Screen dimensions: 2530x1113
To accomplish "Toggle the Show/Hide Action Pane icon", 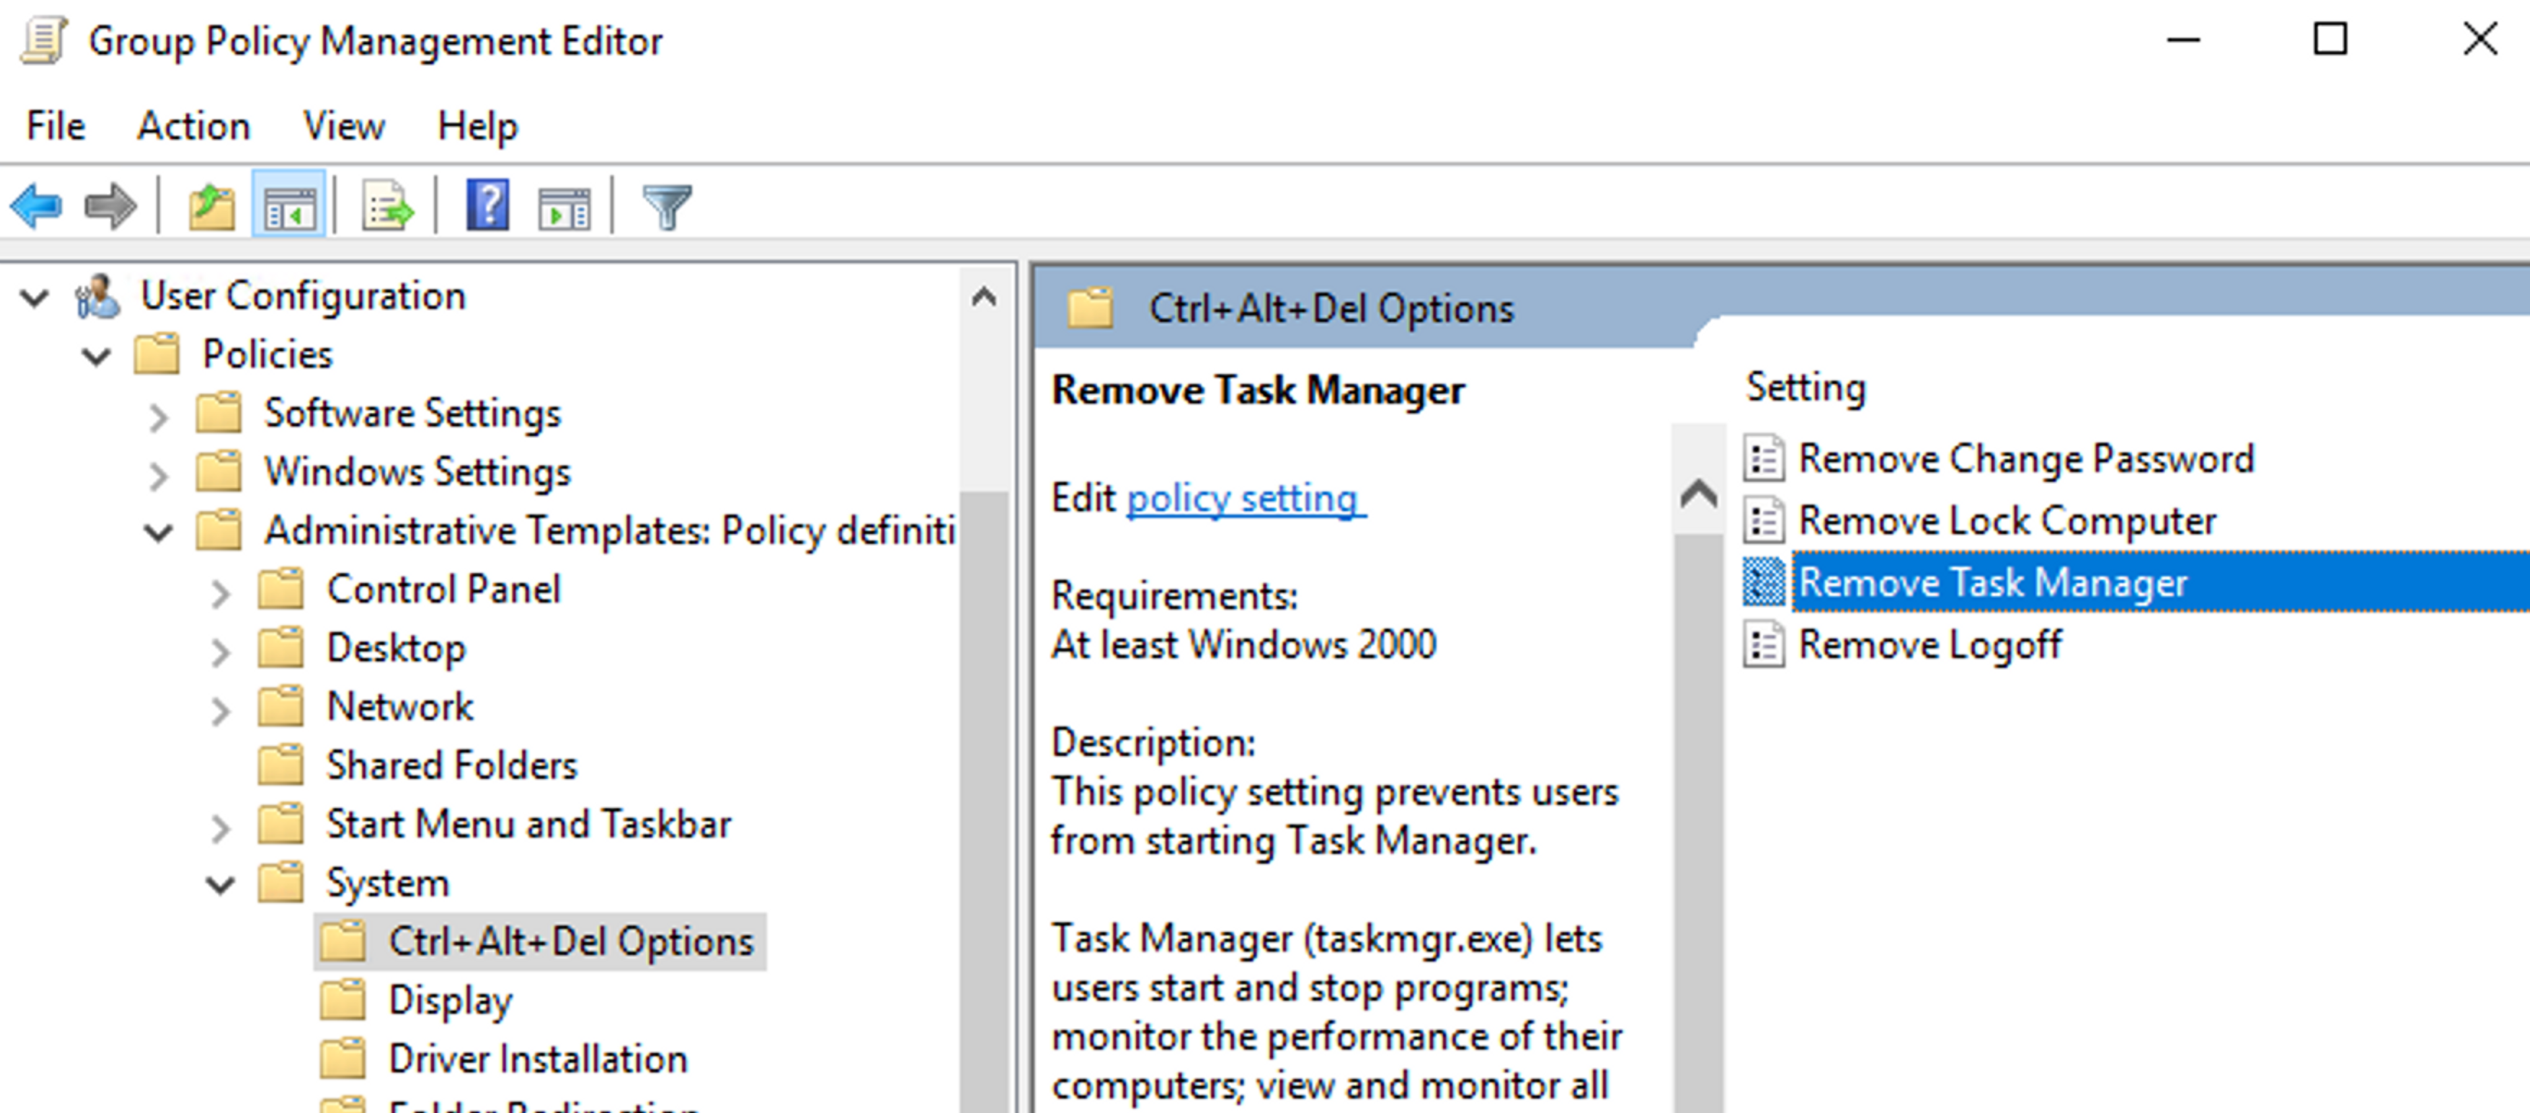I will tap(564, 207).
